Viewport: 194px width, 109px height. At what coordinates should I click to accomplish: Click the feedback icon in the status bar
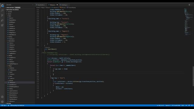click(189, 105)
